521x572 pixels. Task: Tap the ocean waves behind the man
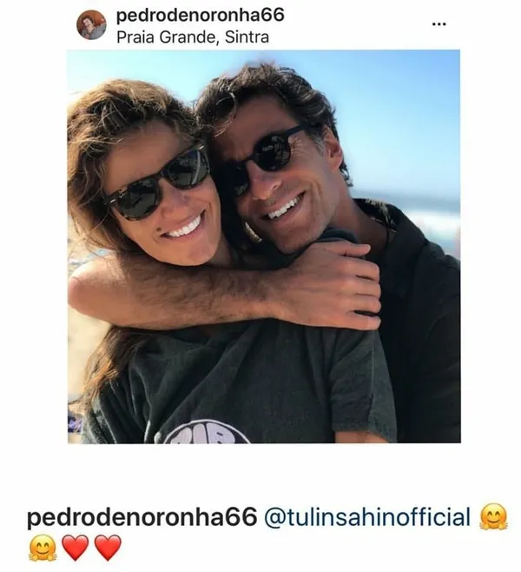coord(433,216)
